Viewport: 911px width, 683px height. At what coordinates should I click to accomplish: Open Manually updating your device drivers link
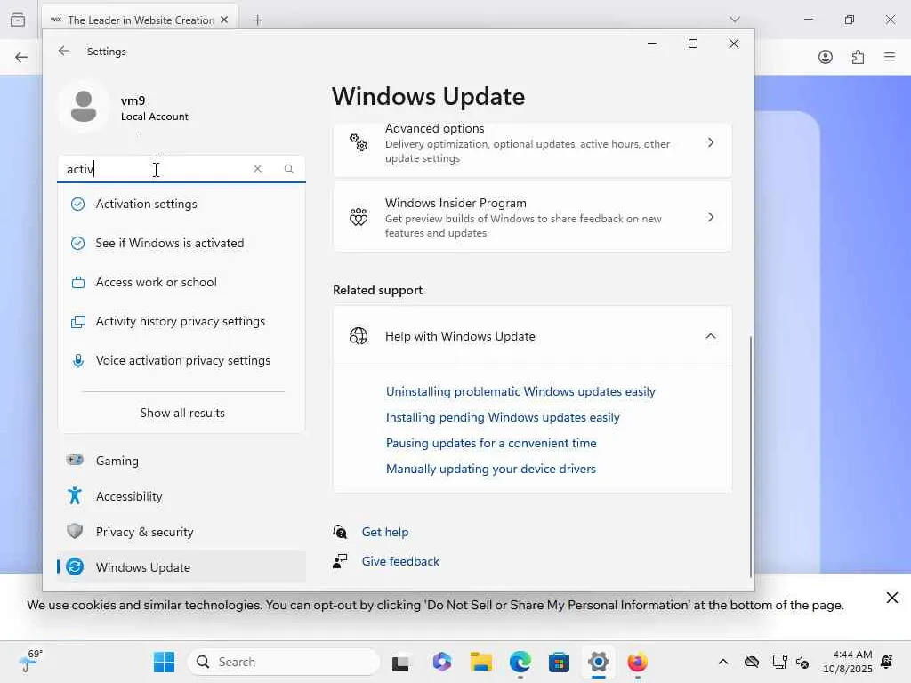tap(491, 469)
